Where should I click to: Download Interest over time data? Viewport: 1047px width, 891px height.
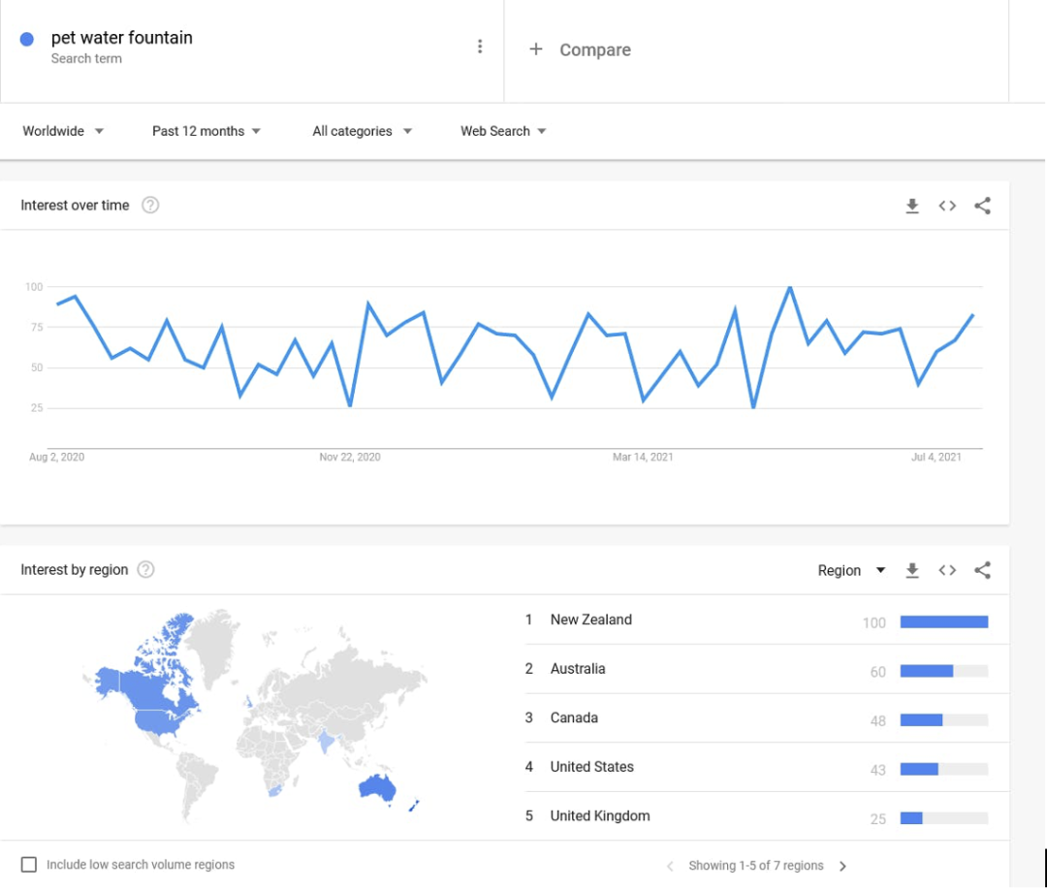[x=912, y=206]
